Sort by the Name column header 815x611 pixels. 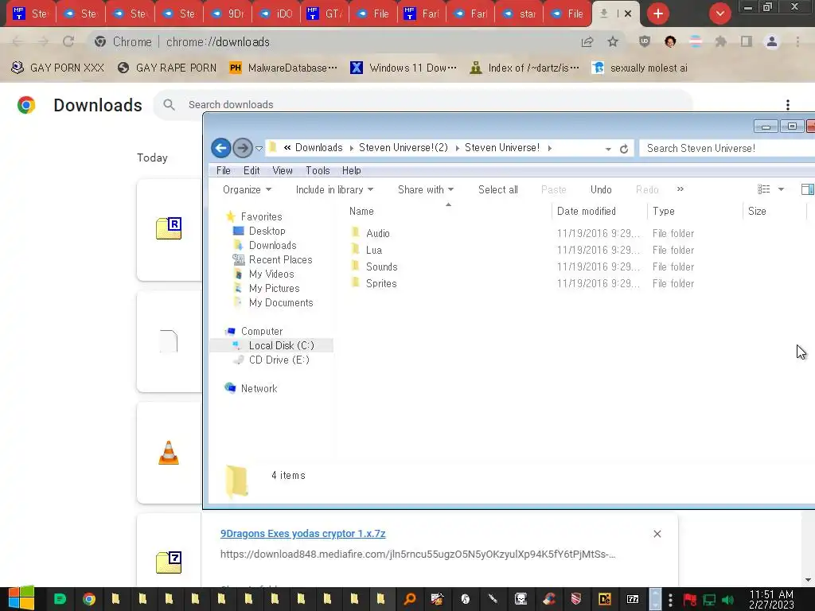click(361, 211)
